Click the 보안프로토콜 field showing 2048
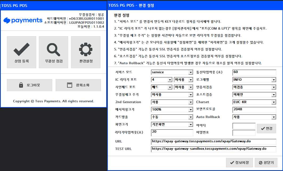Screen dimensions: 283x171 coord(254,110)
